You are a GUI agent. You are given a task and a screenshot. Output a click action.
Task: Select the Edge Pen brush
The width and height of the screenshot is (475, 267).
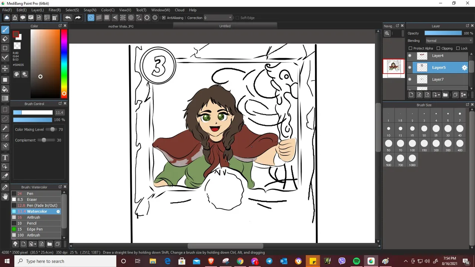click(36, 229)
